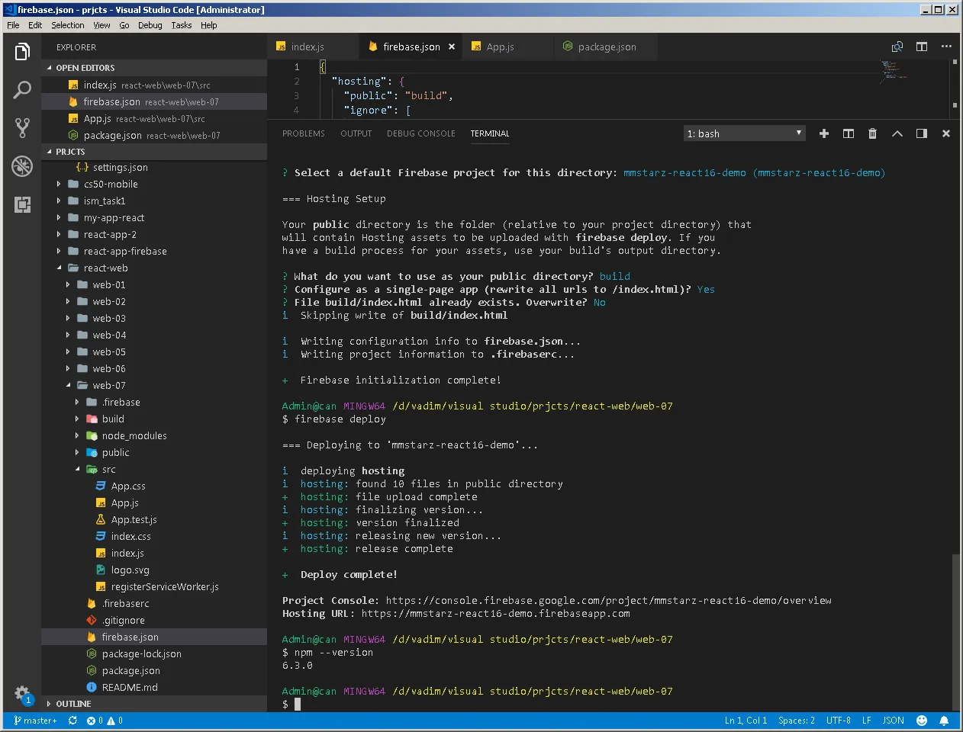Open the Extensions view icon
The width and height of the screenshot is (963, 732).
click(22, 204)
